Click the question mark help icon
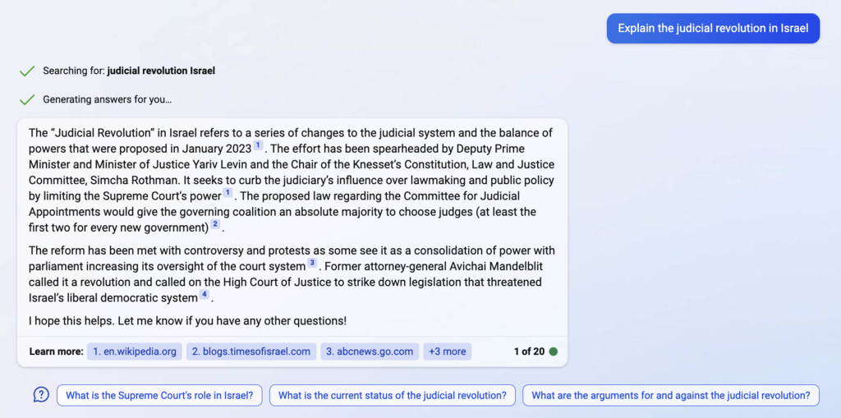Viewport: 841px width, 418px height. pyautogui.click(x=41, y=395)
